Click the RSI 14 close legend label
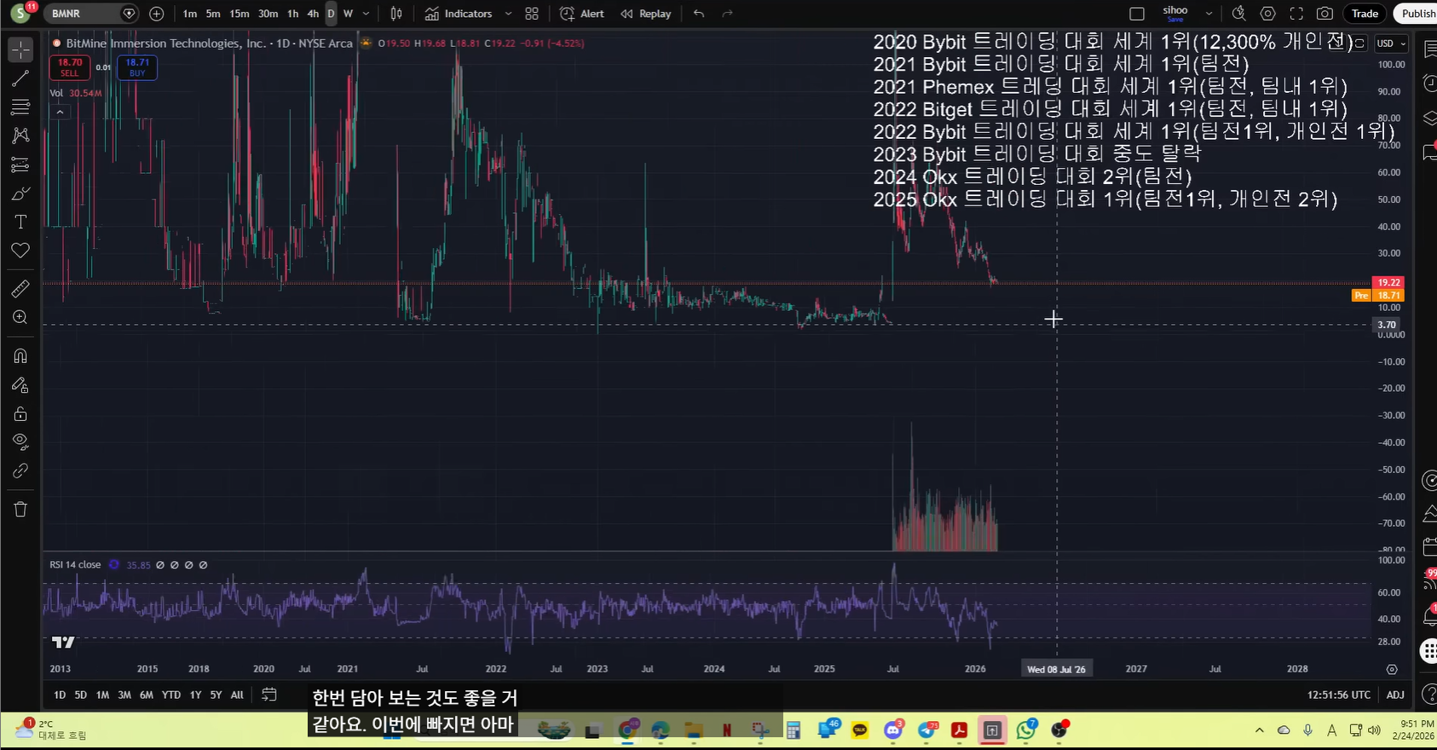1437x750 pixels. (x=75, y=565)
